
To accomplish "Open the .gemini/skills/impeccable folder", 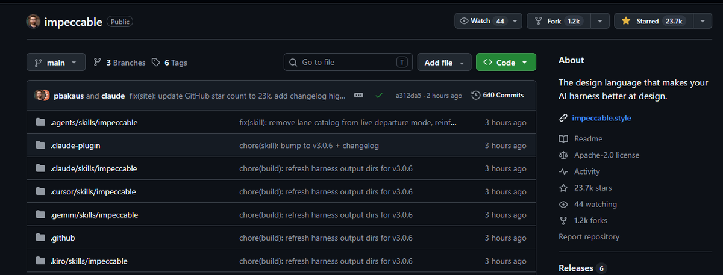I will (94, 215).
